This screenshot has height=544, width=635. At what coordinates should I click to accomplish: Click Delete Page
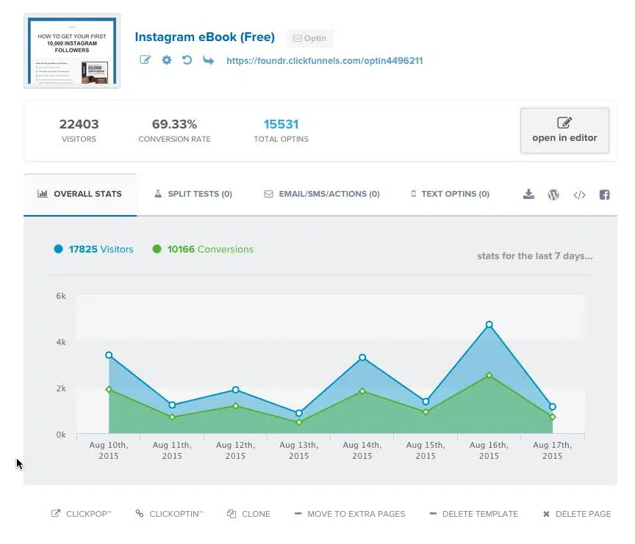(577, 514)
